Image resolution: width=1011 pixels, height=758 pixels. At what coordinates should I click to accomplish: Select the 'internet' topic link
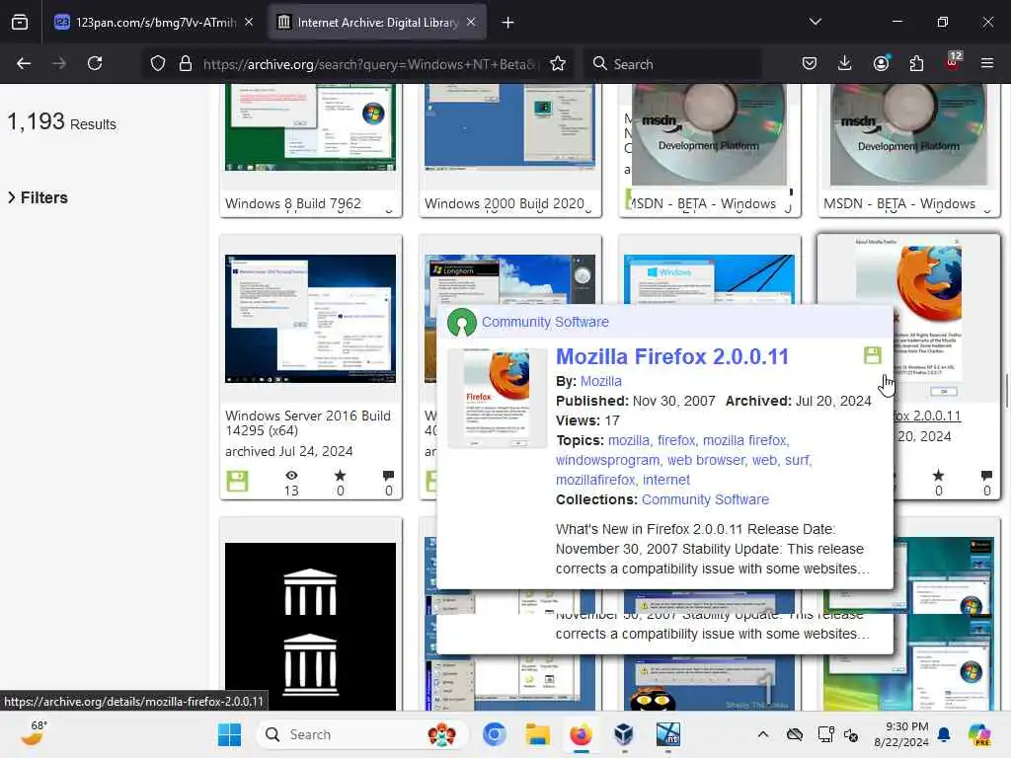pos(666,480)
